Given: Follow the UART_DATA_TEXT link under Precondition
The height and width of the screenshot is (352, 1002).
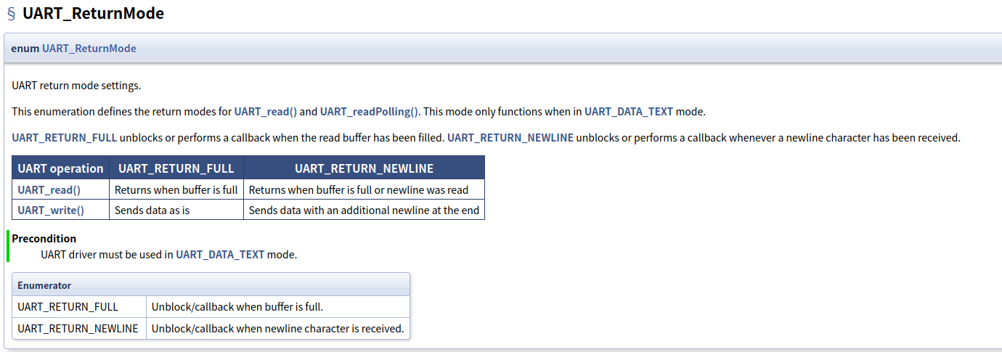Looking at the screenshot, I should 220,255.
